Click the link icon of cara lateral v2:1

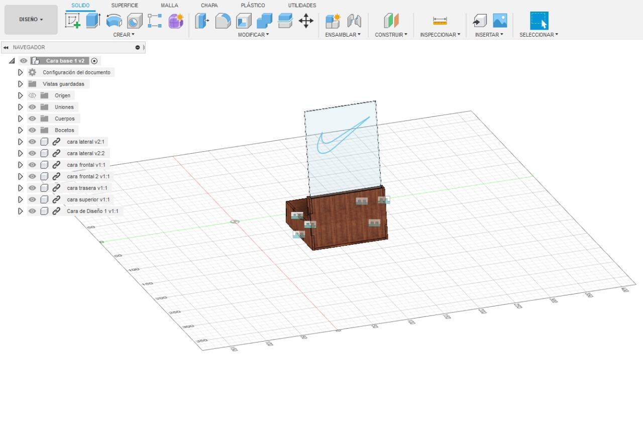[56, 142]
